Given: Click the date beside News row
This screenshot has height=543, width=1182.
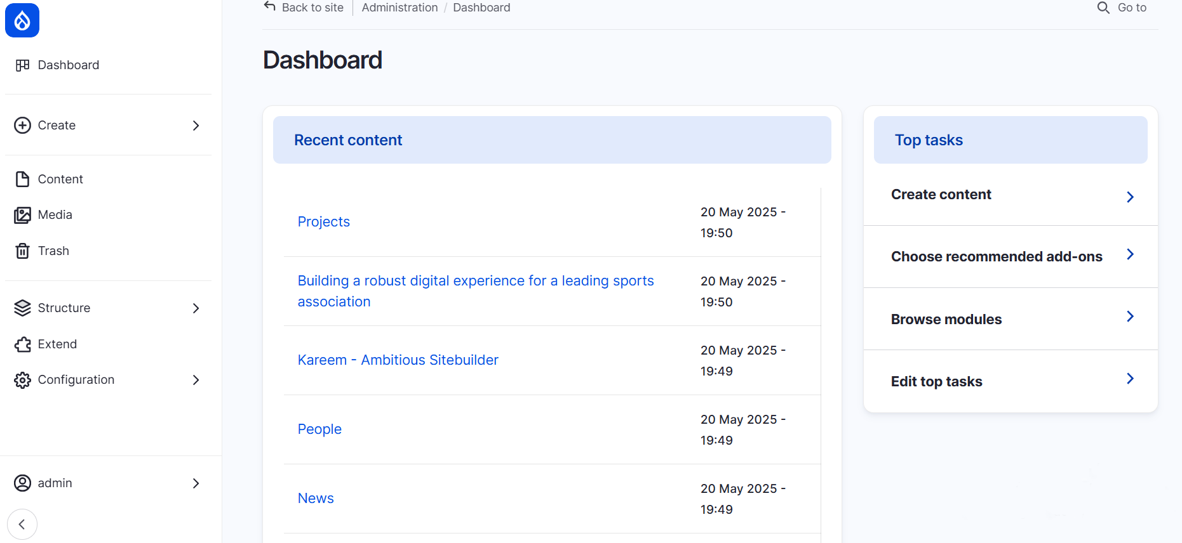Looking at the screenshot, I should pyautogui.click(x=743, y=499).
